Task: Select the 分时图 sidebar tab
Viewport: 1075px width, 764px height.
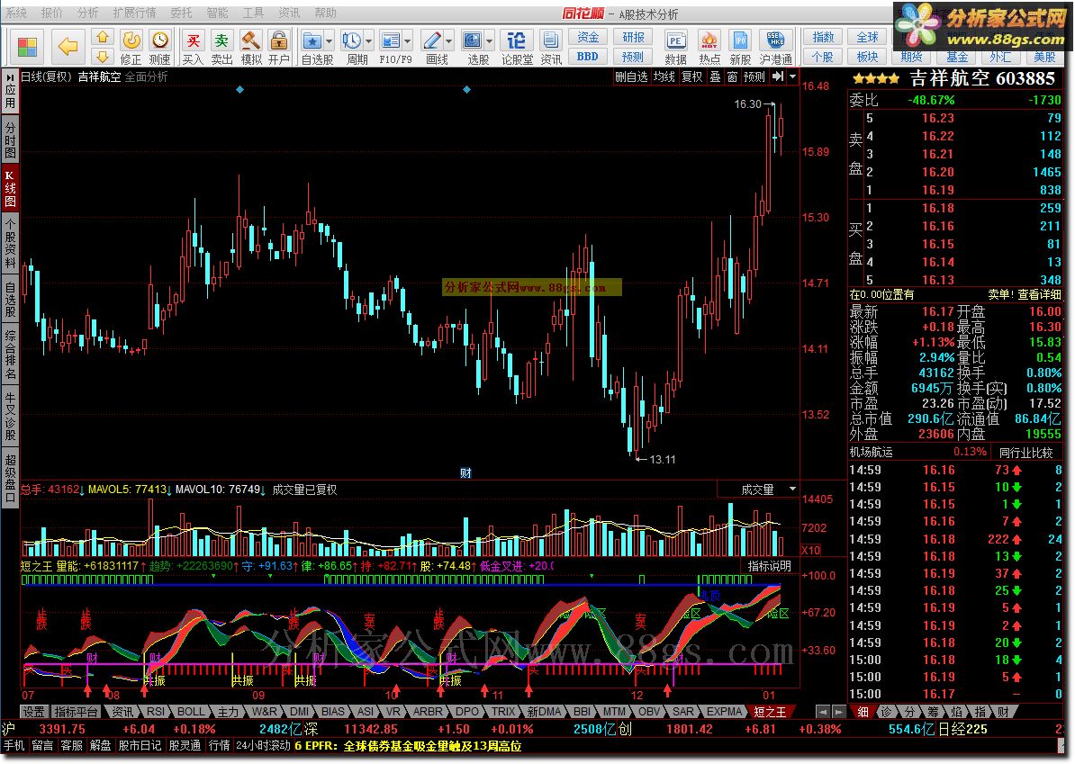Action: 10,139
